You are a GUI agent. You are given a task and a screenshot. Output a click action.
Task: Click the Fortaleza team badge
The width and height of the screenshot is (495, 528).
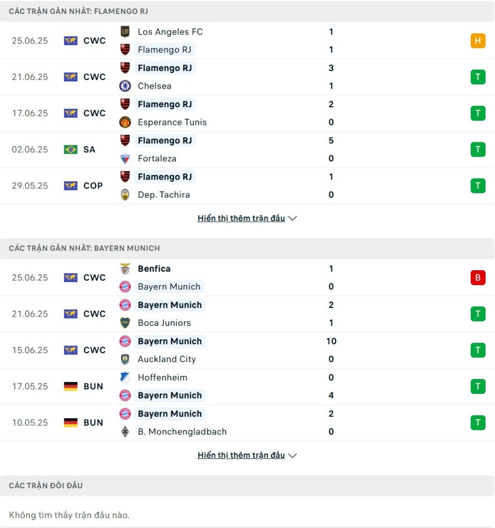[125, 159]
